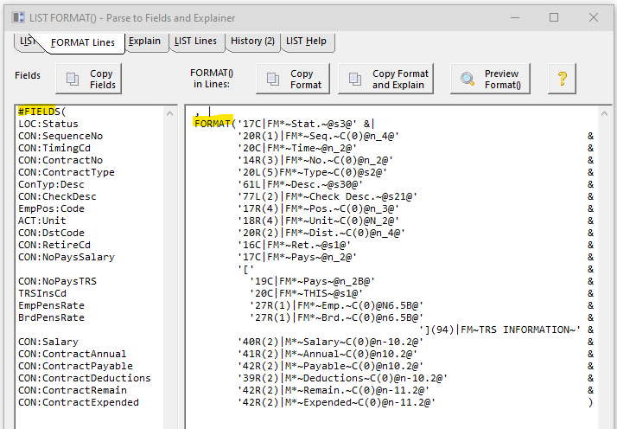Select the ConTyp:Desc field line
Screen dimensions: 617x429
[51, 184]
